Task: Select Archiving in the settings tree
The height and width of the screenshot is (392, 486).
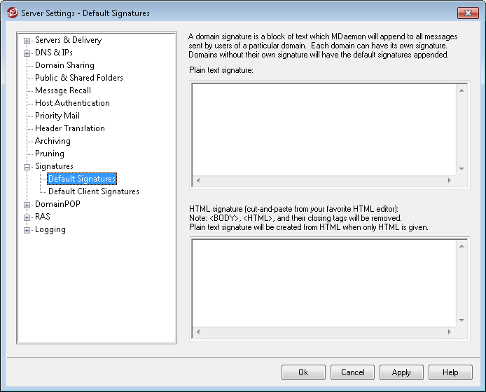Action: point(53,141)
